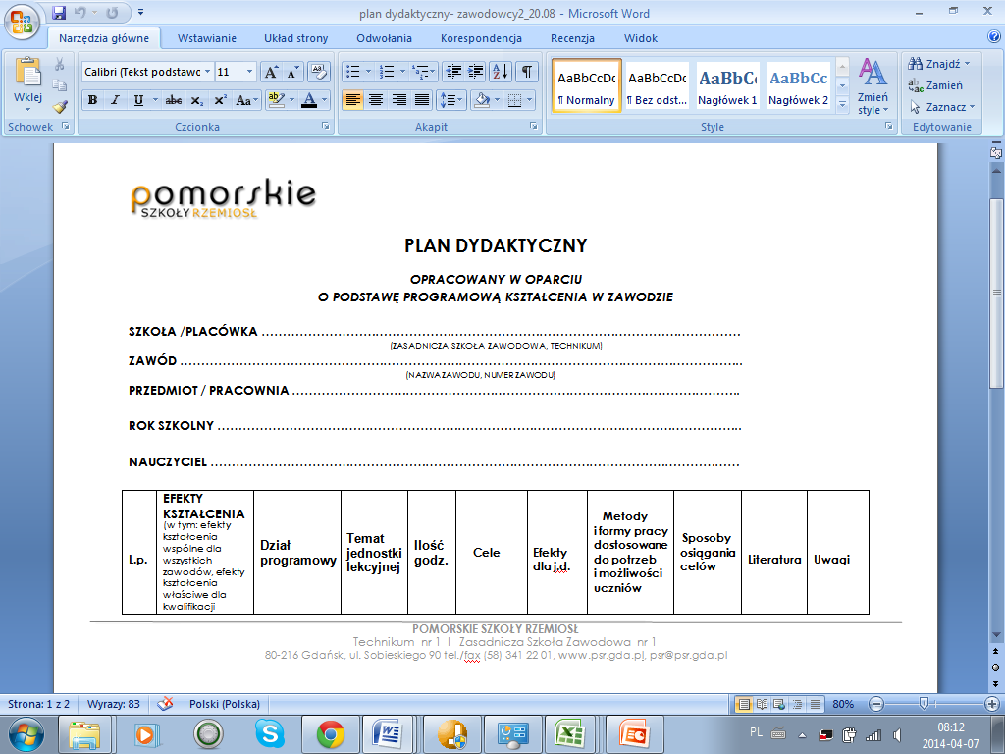
Task: Switch to the Odwołania tab
Action: 384,38
